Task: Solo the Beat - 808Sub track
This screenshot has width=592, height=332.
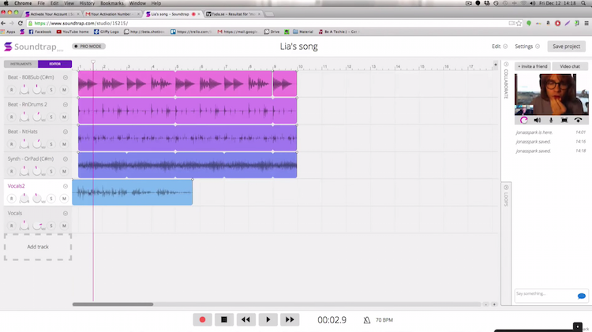Action: [51, 90]
